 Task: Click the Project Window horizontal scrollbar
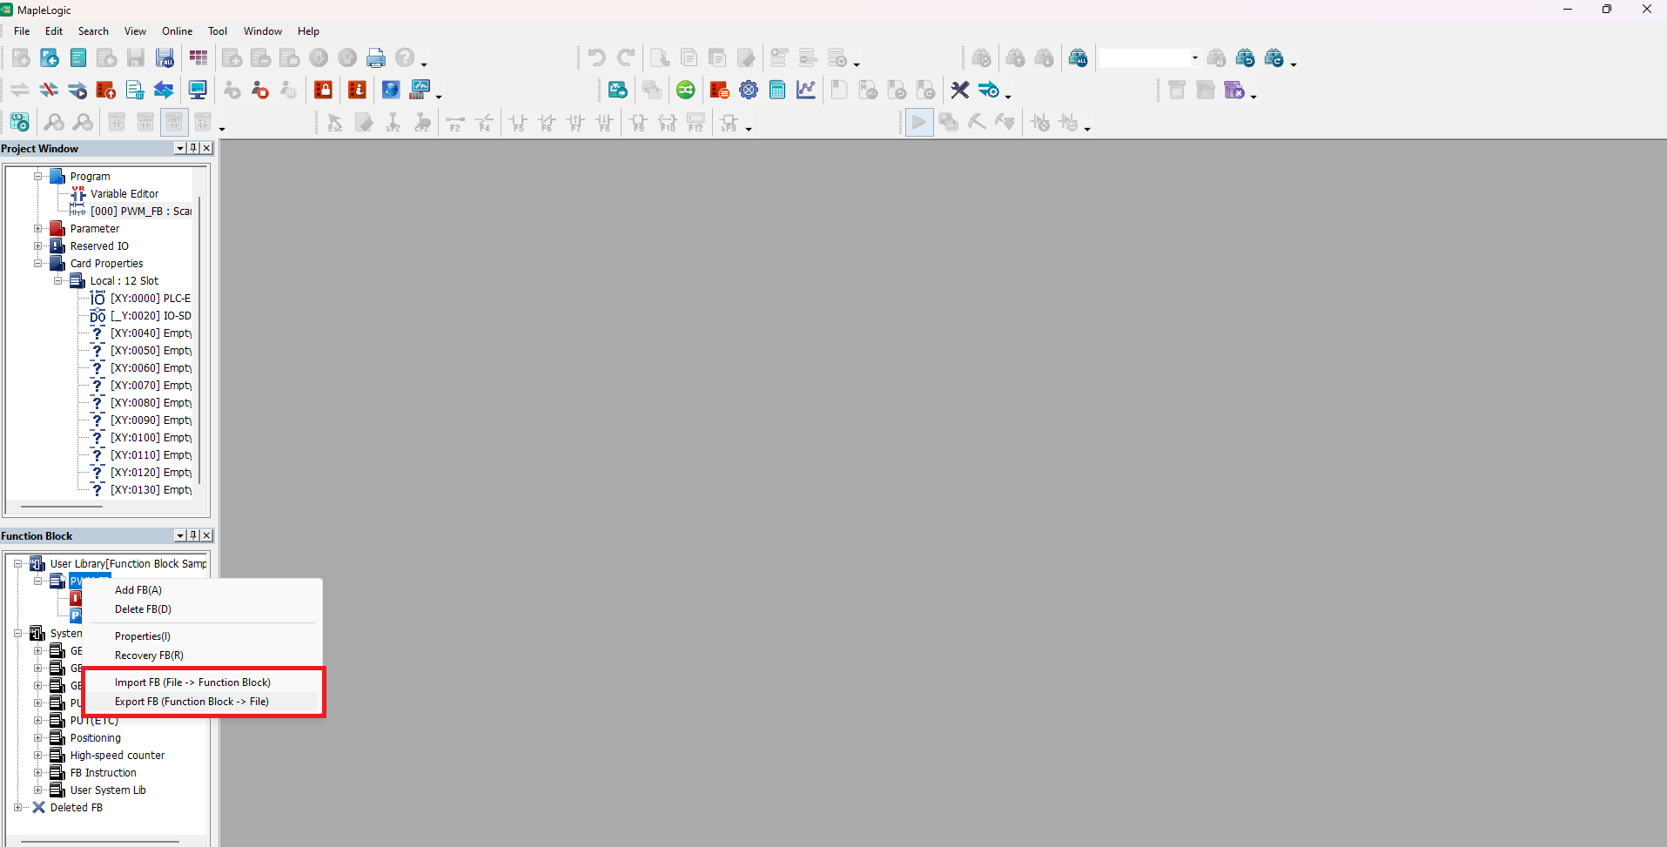tap(59, 506)
